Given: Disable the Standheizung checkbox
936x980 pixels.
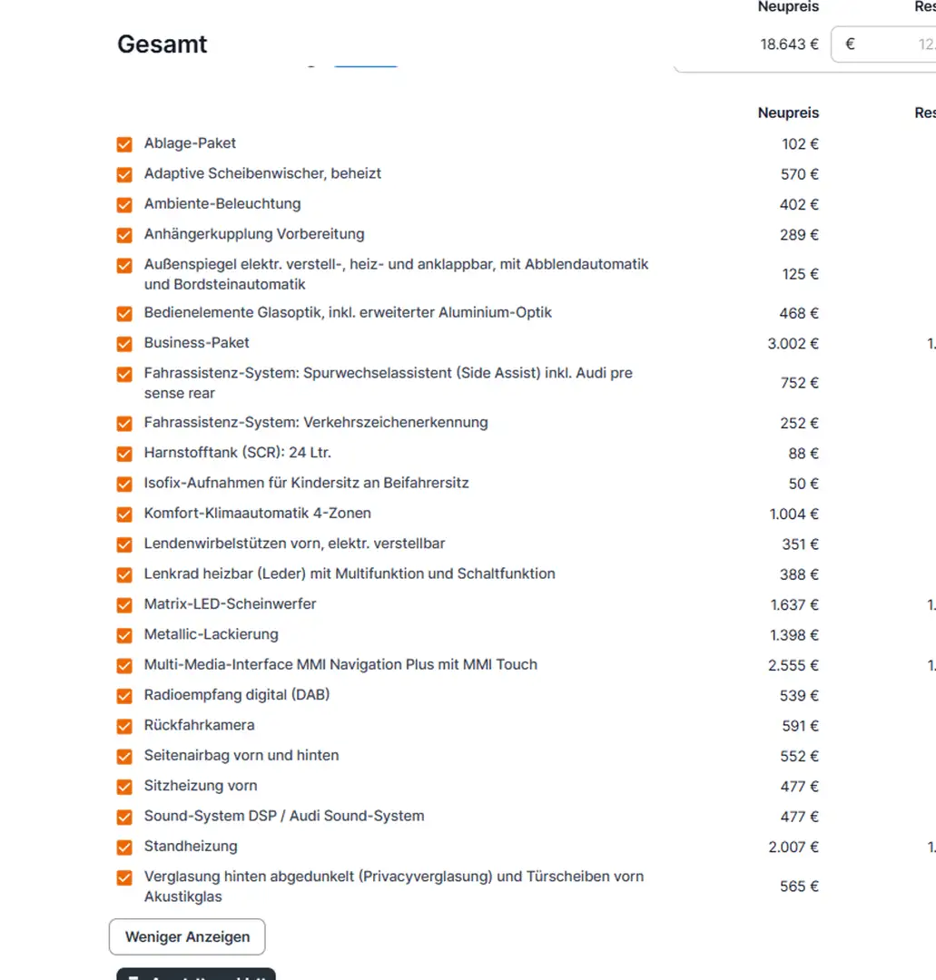Looking at the screenshot, I should click(124, 848).
